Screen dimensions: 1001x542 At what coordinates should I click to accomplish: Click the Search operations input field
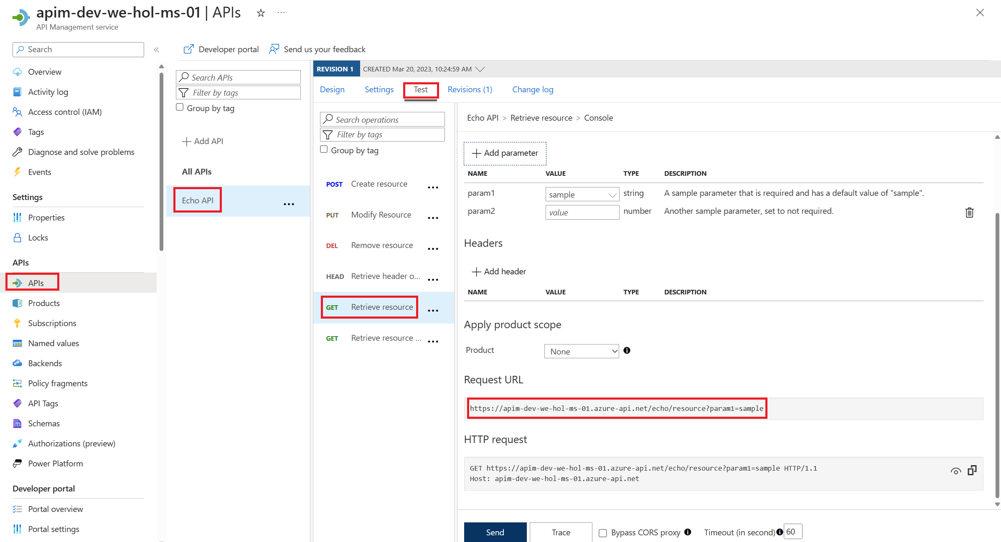(382, 119)
